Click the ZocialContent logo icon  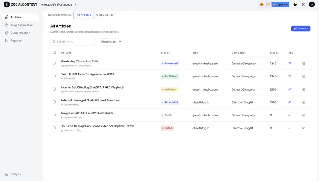tap(6, 4)
